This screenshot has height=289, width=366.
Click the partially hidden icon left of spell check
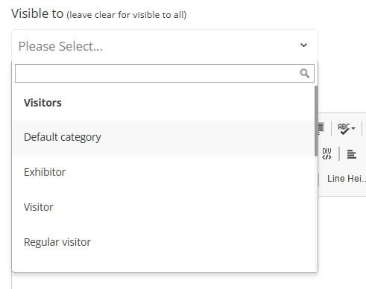(321, 128)
